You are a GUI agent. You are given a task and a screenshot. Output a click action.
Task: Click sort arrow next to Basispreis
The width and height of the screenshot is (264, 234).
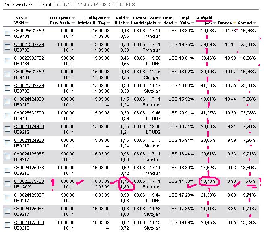click(73, 19)
